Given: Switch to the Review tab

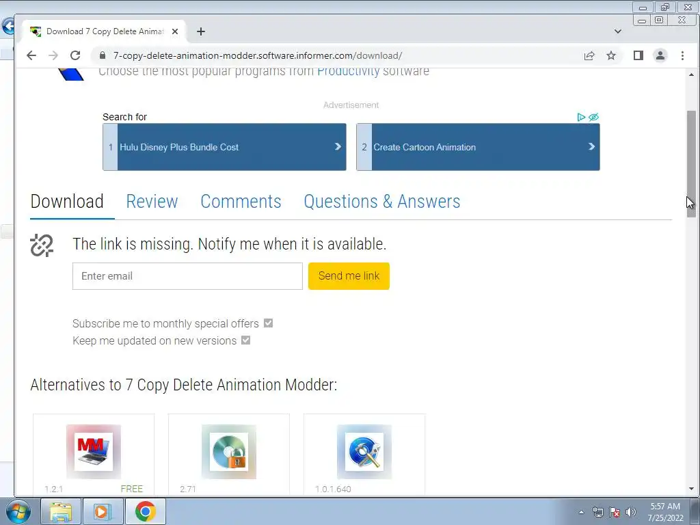Looking at the screenshot, I should tap(152, 202).
